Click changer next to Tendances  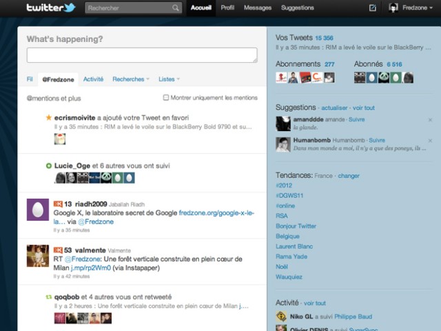coord(349,176)
